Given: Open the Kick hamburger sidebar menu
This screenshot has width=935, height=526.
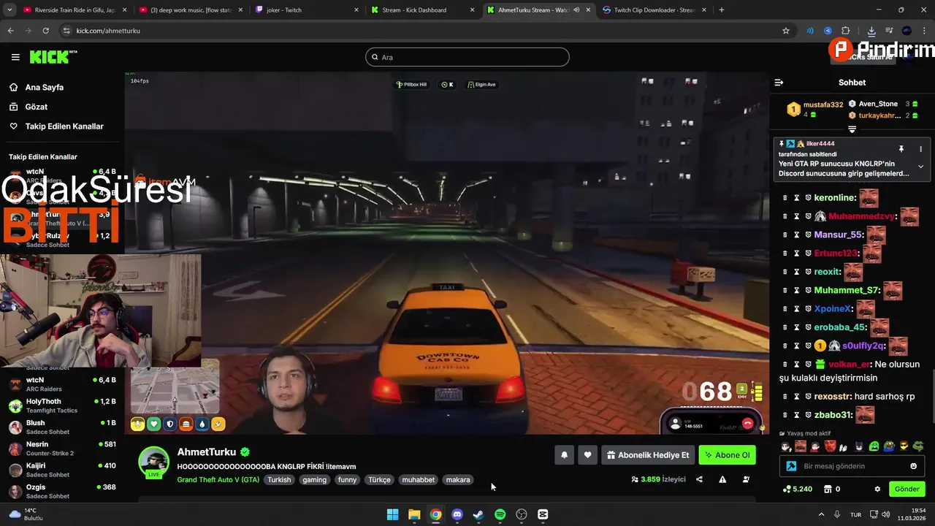Looking at the screenshot, I should 15,57.
